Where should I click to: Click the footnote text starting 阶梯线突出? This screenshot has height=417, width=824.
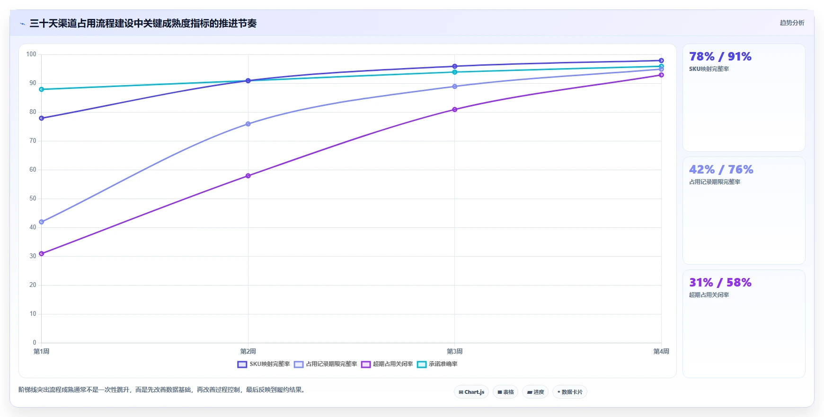point(163,390)
